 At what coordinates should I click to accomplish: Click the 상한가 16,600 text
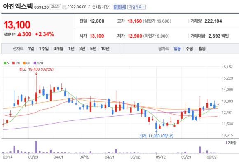coord(157,21)
